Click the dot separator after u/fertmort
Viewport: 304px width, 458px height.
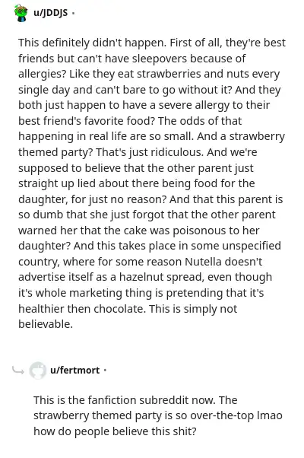pyautogui.click(x=105, y=371)
